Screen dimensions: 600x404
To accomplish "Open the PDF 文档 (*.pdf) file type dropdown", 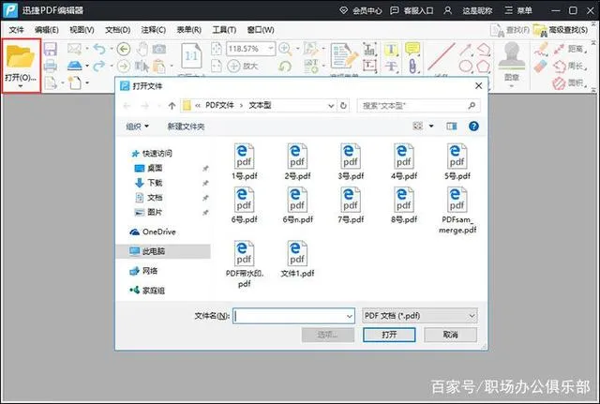I will click(x=420, y=316).
